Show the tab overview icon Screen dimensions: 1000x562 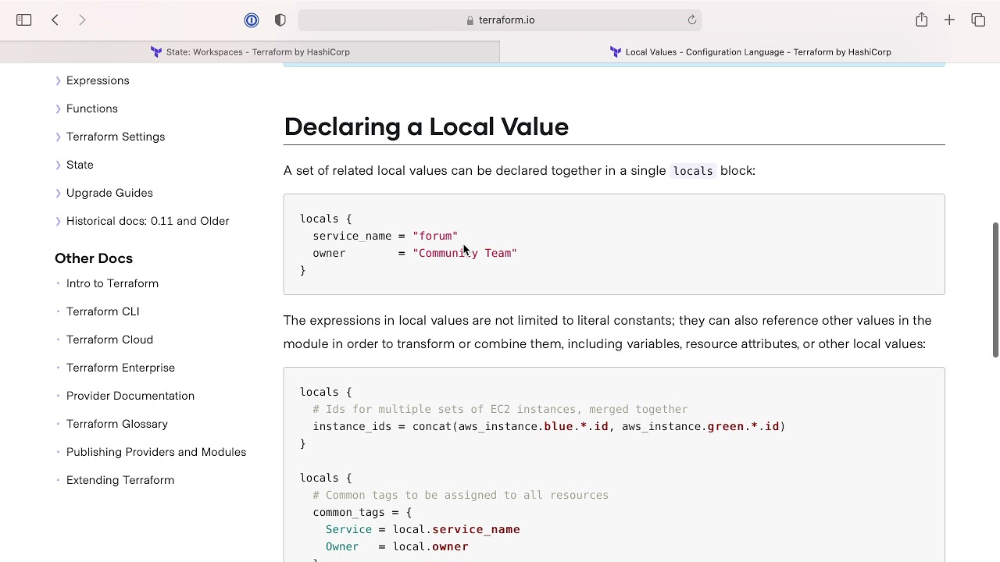(x=978, y=20)
